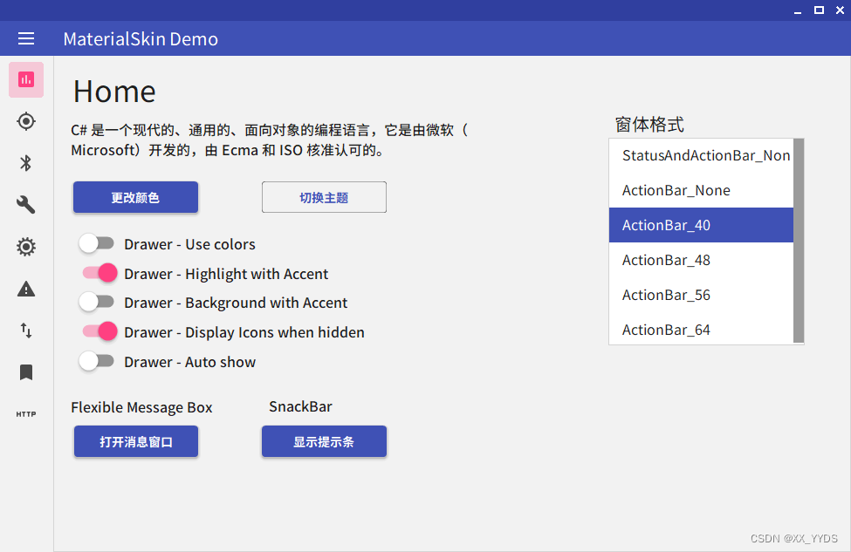Click the 切换主题 button
The height and width of the screenshot is (552, 851).
(324, 197)
